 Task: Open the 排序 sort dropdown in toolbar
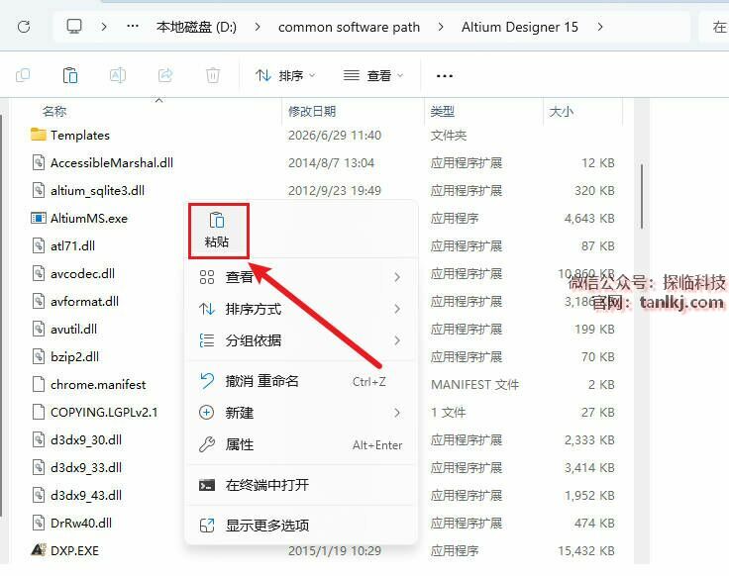point(285,75)
